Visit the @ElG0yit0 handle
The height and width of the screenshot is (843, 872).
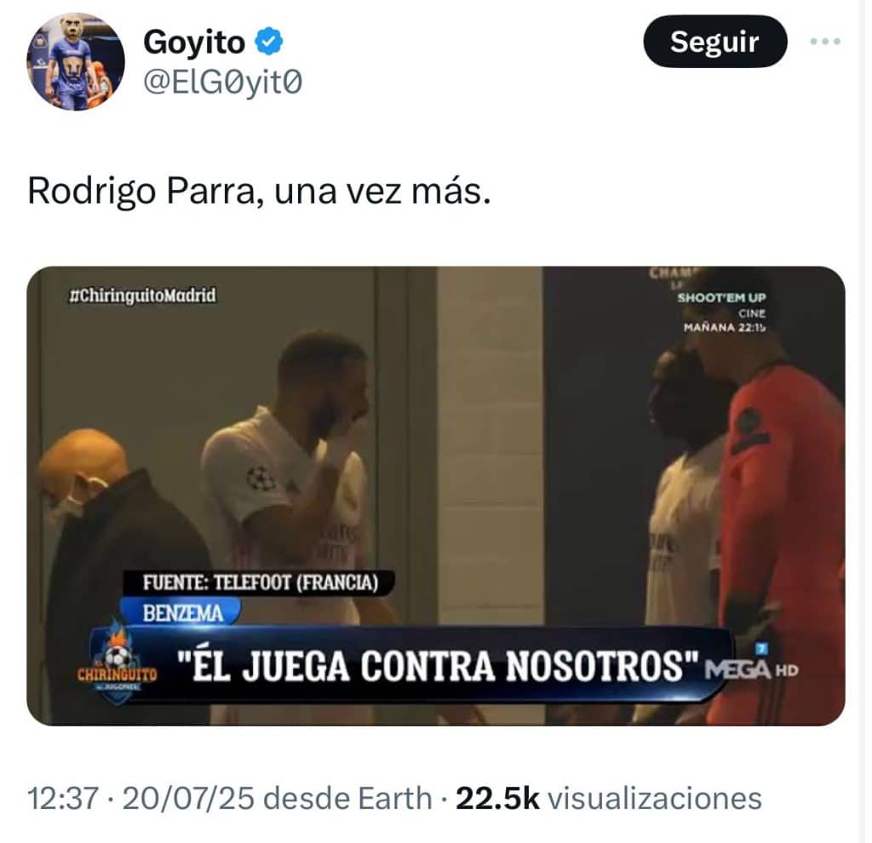223,83
